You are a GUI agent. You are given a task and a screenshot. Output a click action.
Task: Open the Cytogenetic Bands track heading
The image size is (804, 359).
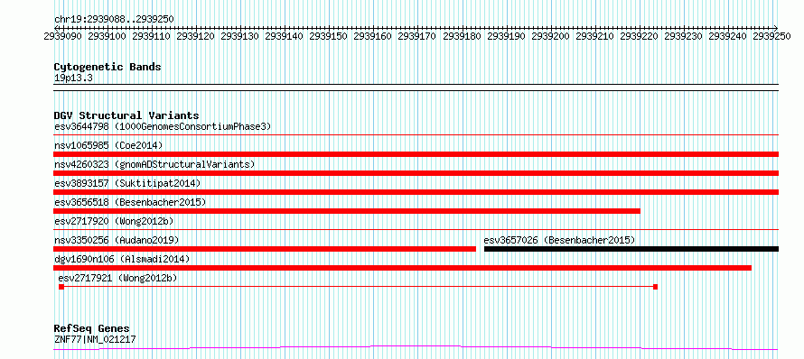108,67
